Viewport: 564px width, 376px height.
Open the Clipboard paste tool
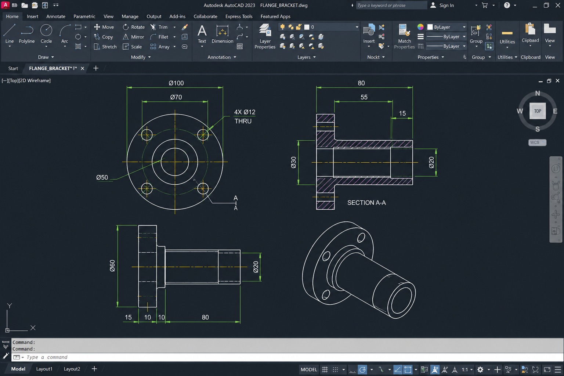[x=530, y=33]
